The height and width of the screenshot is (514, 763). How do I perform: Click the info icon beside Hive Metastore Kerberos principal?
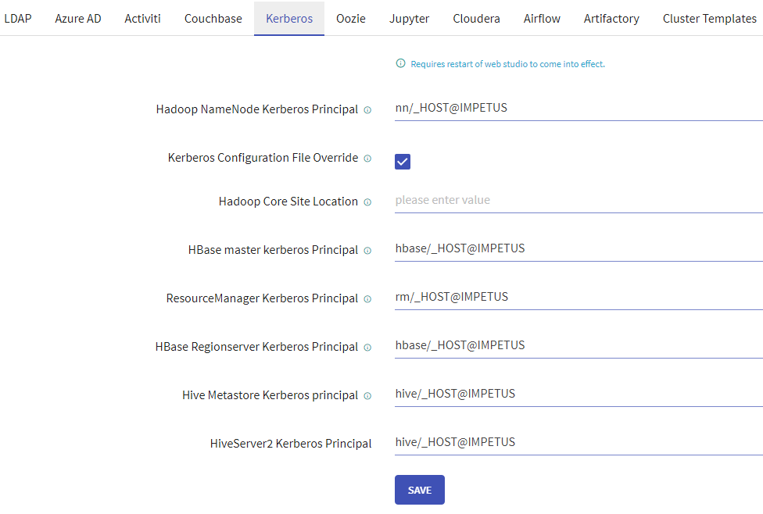pos(367,395)
